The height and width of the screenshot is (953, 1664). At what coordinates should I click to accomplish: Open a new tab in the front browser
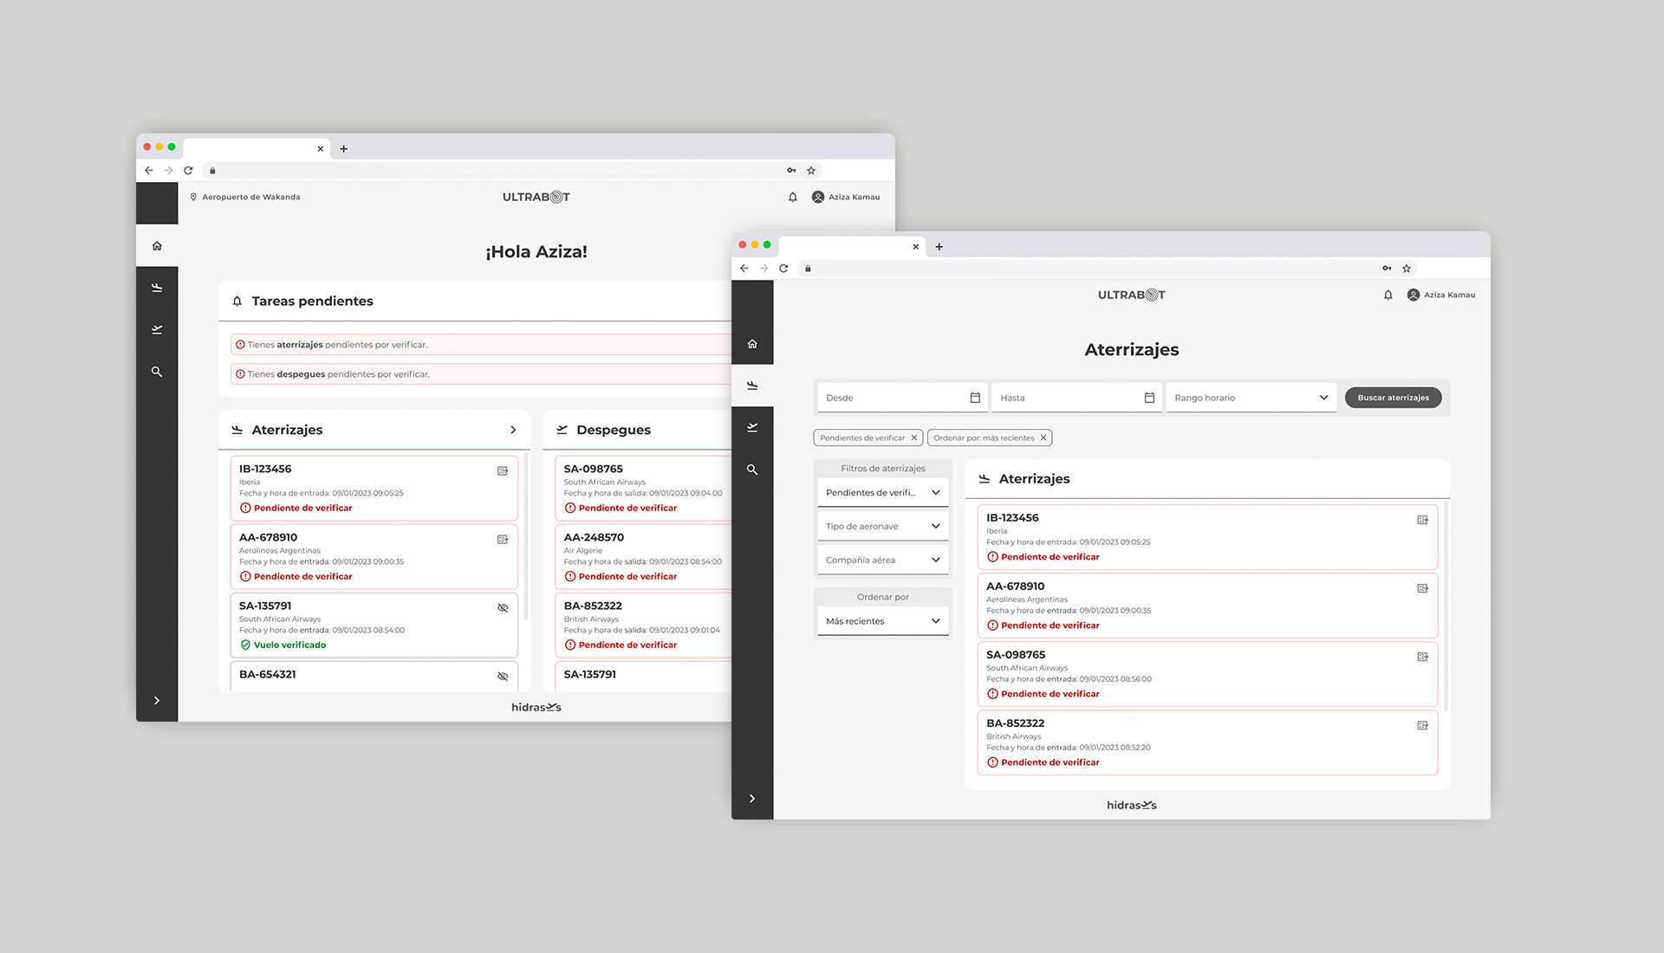coord(939,247)
